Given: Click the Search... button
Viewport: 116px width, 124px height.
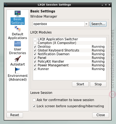Looking at the screenshot, I should click(x=98, y=24).
